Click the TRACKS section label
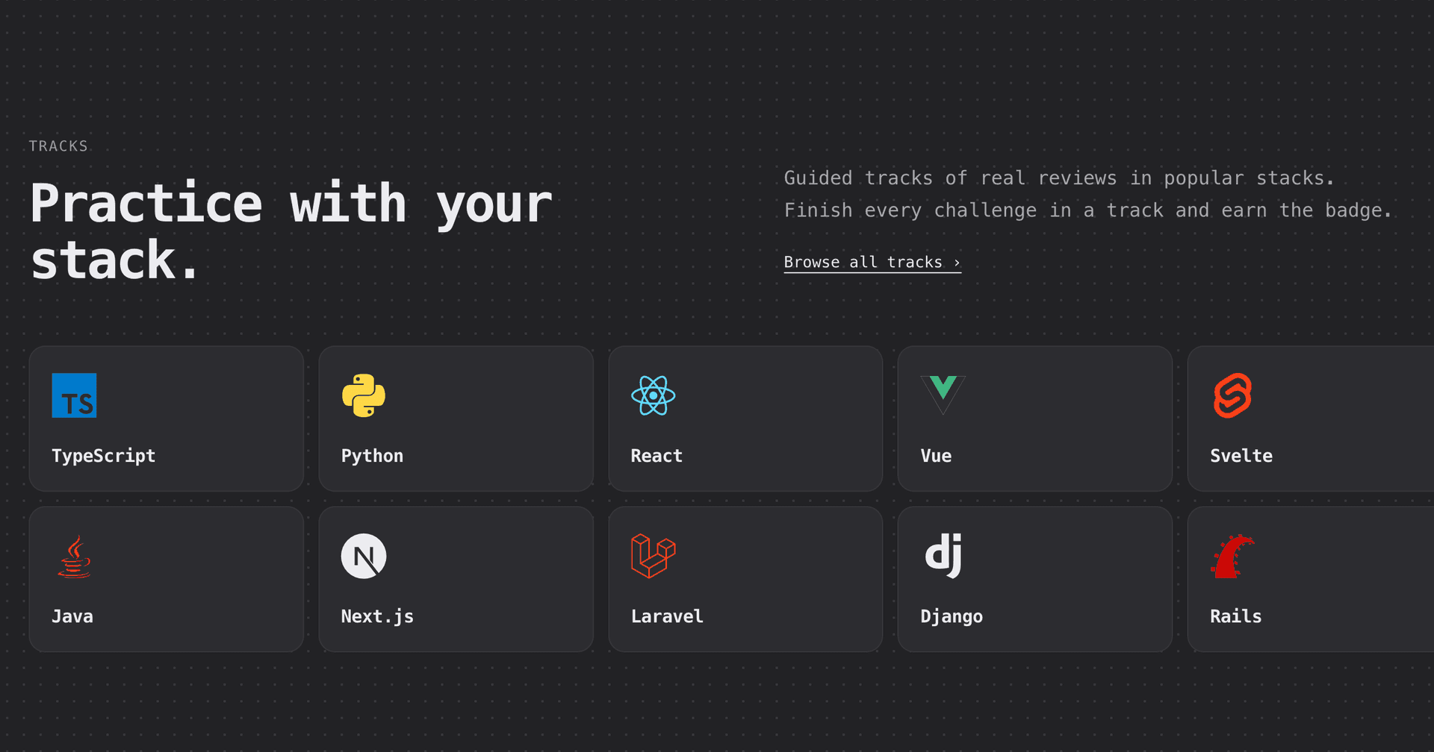The image size is (1434, 752). click(x=58, y=146)
